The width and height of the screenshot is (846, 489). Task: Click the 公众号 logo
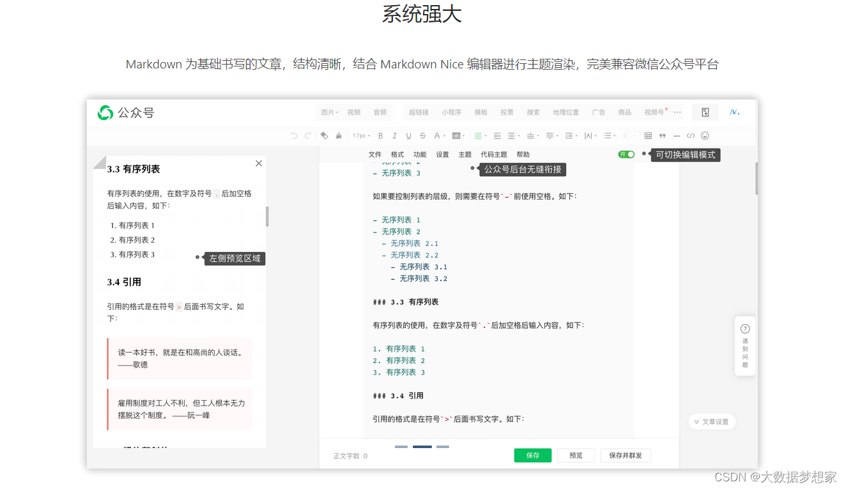click(x=126, y=113)
